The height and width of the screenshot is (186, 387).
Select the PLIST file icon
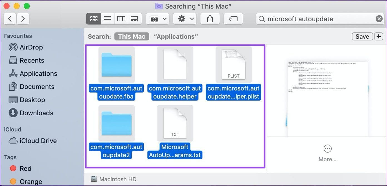tap(234, 65)
